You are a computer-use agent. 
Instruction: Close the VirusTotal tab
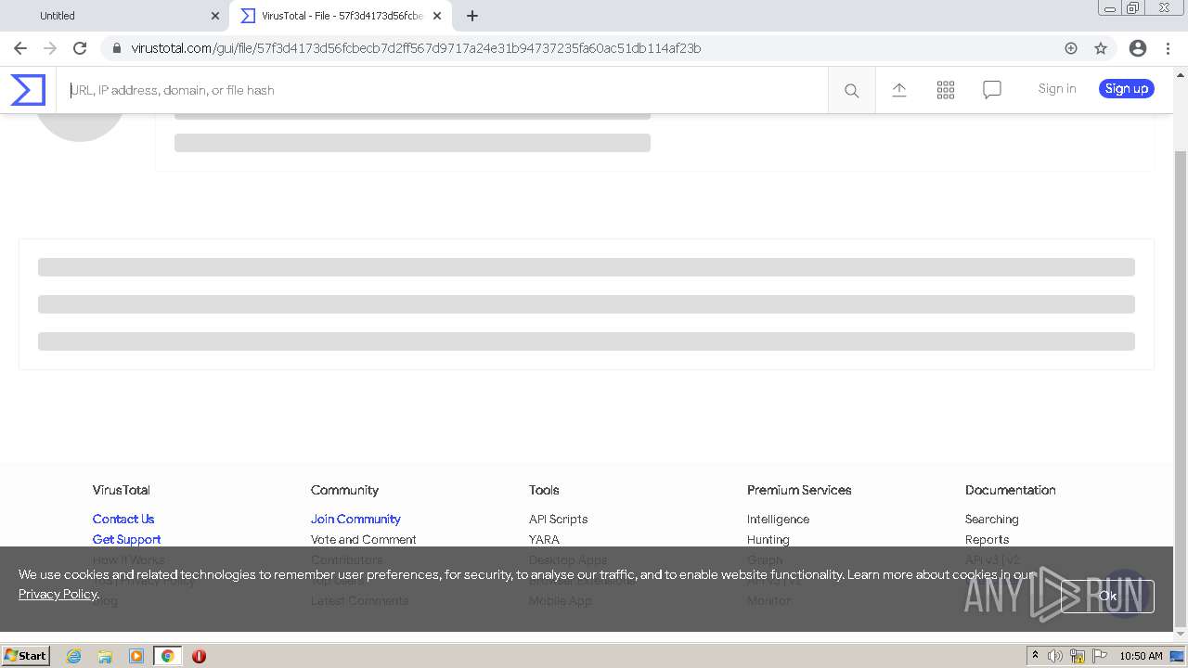pos(437,16)
